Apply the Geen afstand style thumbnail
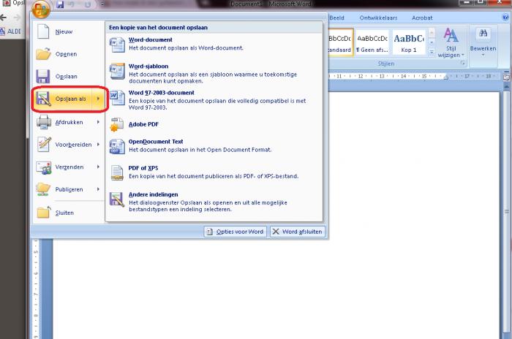The width and height of the screenshot is (512, 339). pyautogui.click(x=372, y=42)
